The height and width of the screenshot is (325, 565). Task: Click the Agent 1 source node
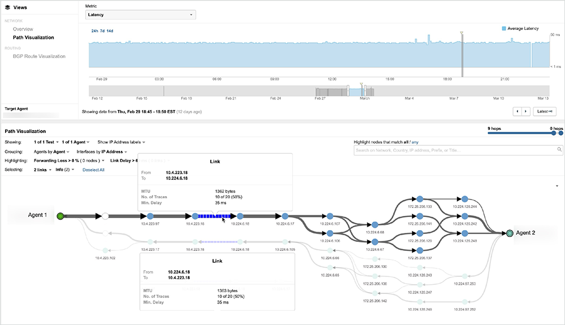(x=60, y=215)
